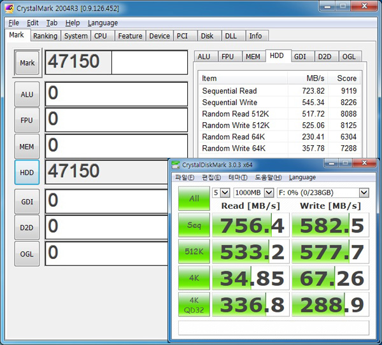Open the Edit menu in CrystalMark
The width and height of the screenshot is (382, 345).
[32, 23]
